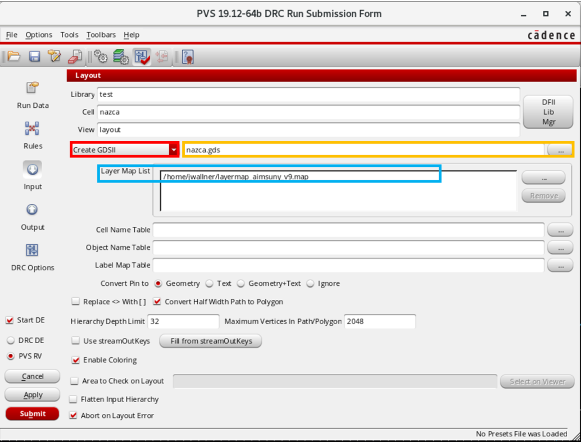Enable Flatten Input Hierarchy checkbox

pos(74,399)
